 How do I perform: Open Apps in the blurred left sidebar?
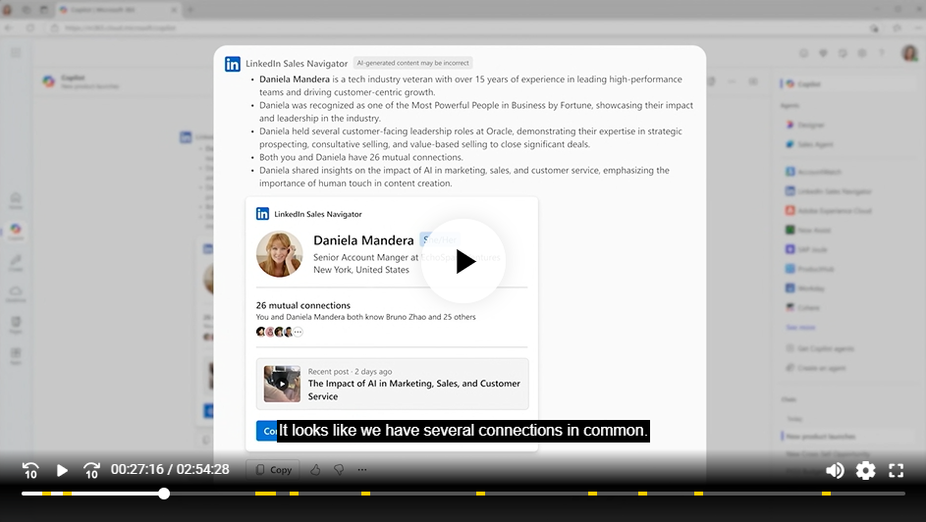(x=16, y=355)
